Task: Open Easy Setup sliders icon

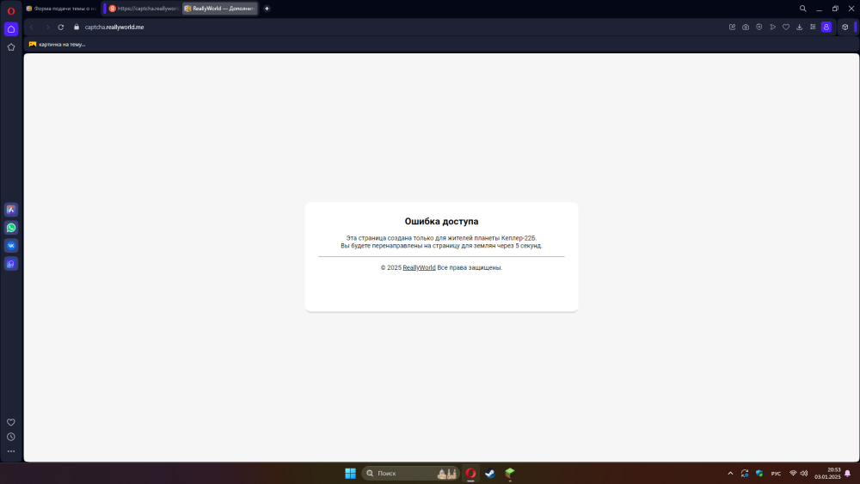Action: tap(813, 27)
